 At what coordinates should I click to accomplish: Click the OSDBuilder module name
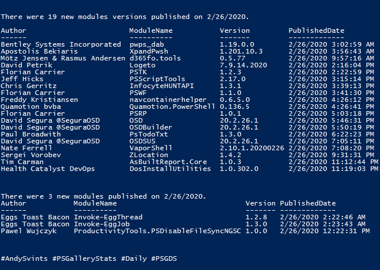tap(151, 127)
